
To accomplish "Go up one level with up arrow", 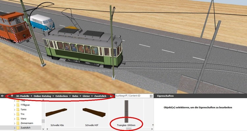I will pos(12,96).
